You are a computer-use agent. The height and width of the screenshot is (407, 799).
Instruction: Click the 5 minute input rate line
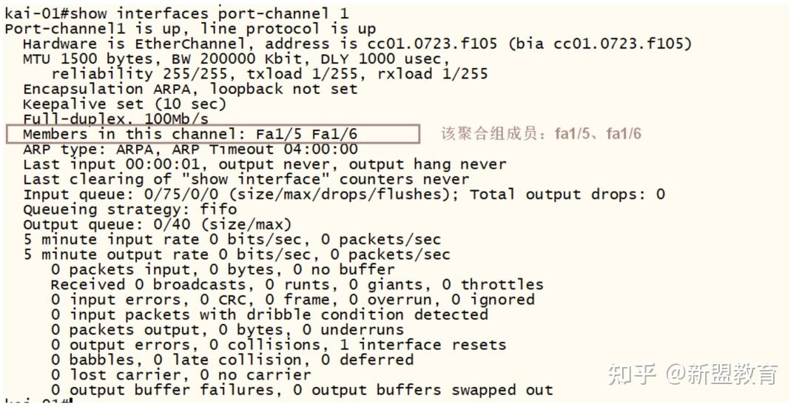click(x=232, y=240)
